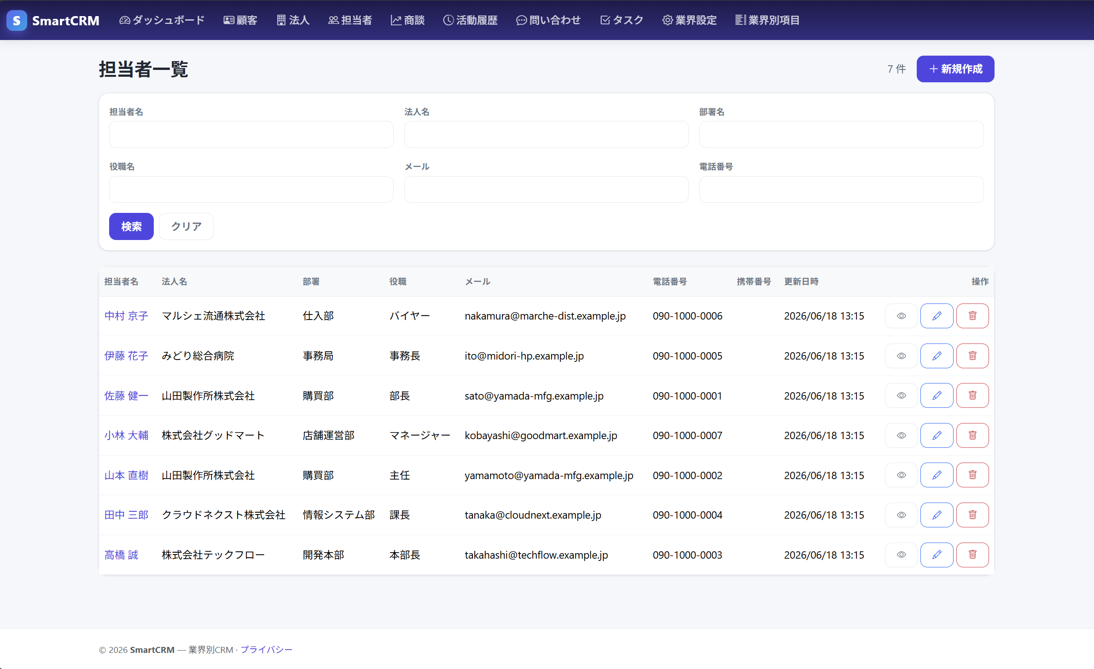The width and height of the screenshot is (1094, 669).
Task: View details for 小林 大輔 via eye icon
Action: point(901,435)
